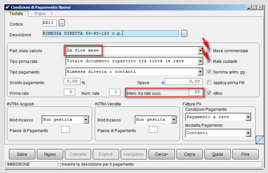Click the blue corner fold icon
The image size is (268, 173).
point(260,140)
